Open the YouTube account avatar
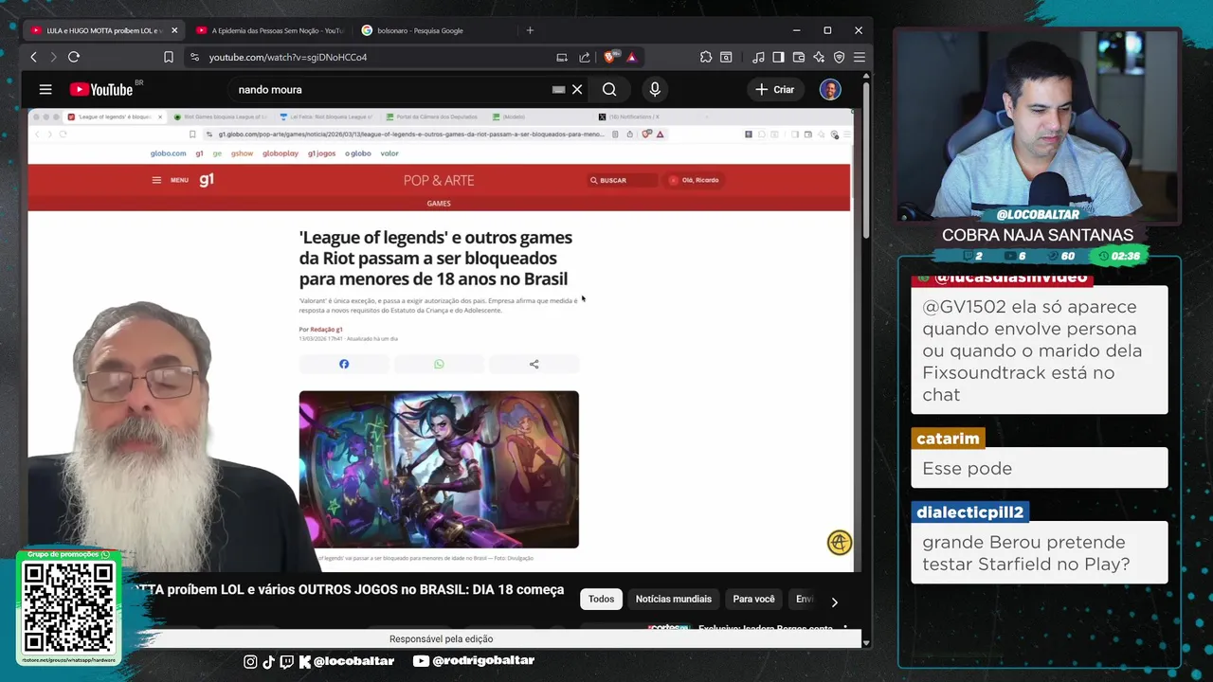This screenshot has width=1213, height=682. coord(830,89)
